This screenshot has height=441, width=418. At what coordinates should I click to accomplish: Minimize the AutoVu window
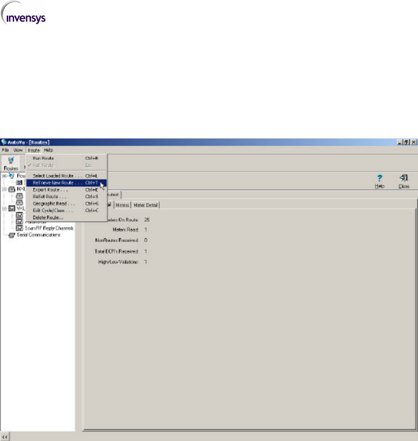click(x=400, y=142)
